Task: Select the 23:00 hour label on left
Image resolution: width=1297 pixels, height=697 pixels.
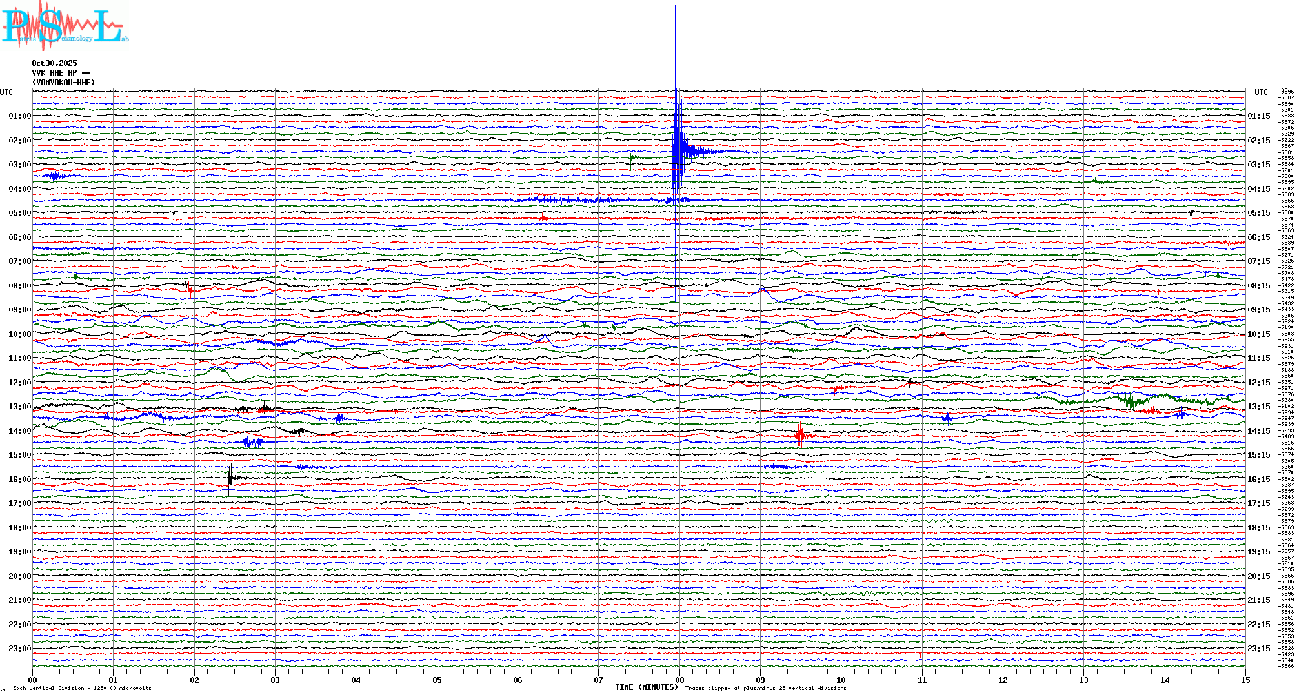Action: pos(19,649)
